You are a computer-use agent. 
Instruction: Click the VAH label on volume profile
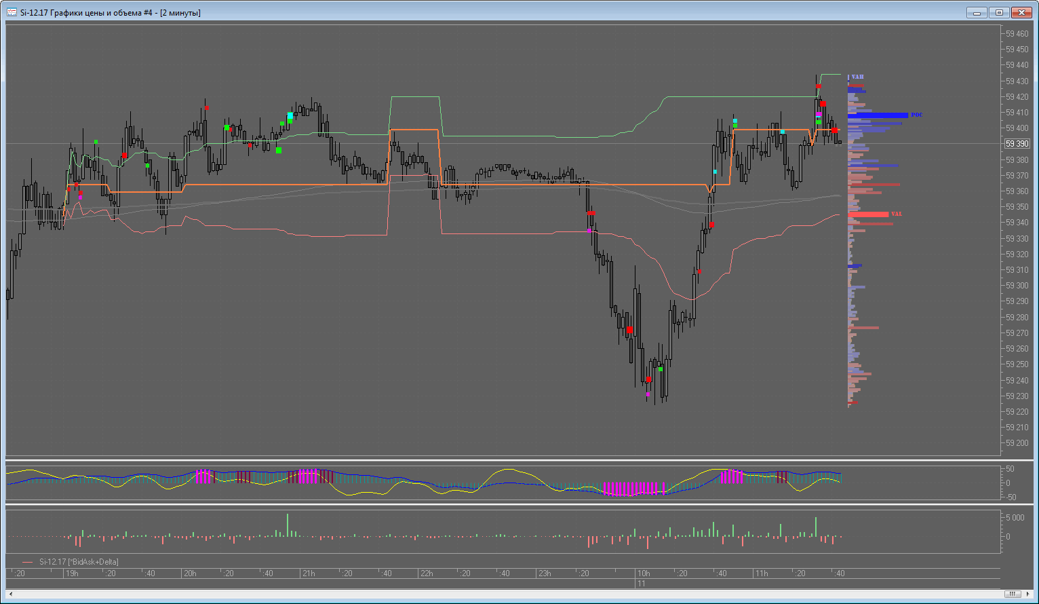(857, 77)
